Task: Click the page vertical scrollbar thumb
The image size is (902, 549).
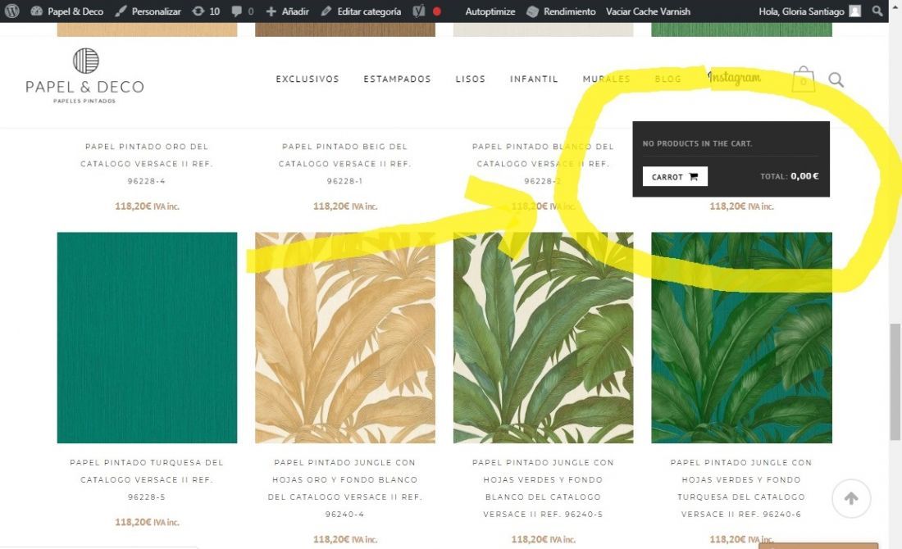Action: point(895,382)
